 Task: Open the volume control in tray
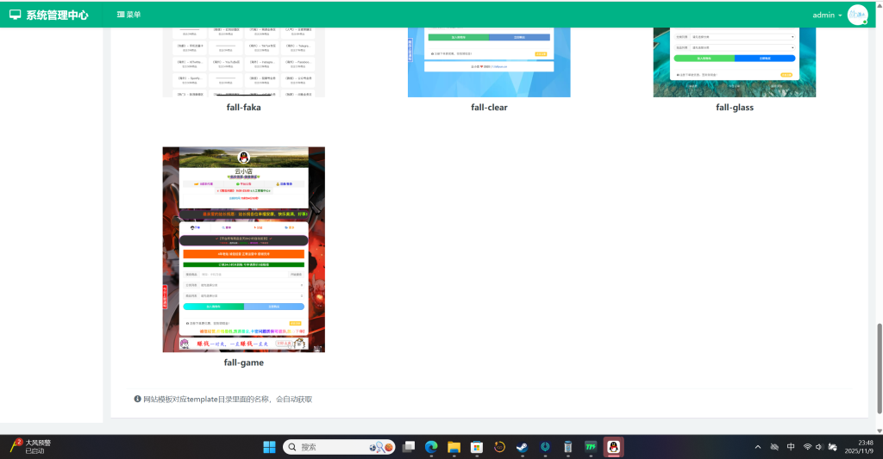coord(819,447)
